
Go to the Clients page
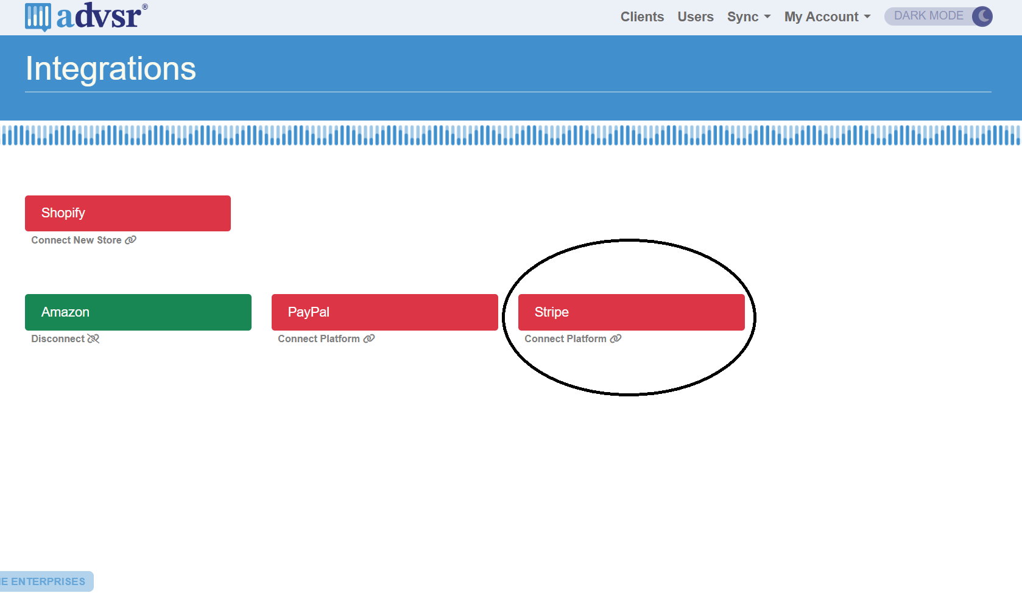click(642, 17)
